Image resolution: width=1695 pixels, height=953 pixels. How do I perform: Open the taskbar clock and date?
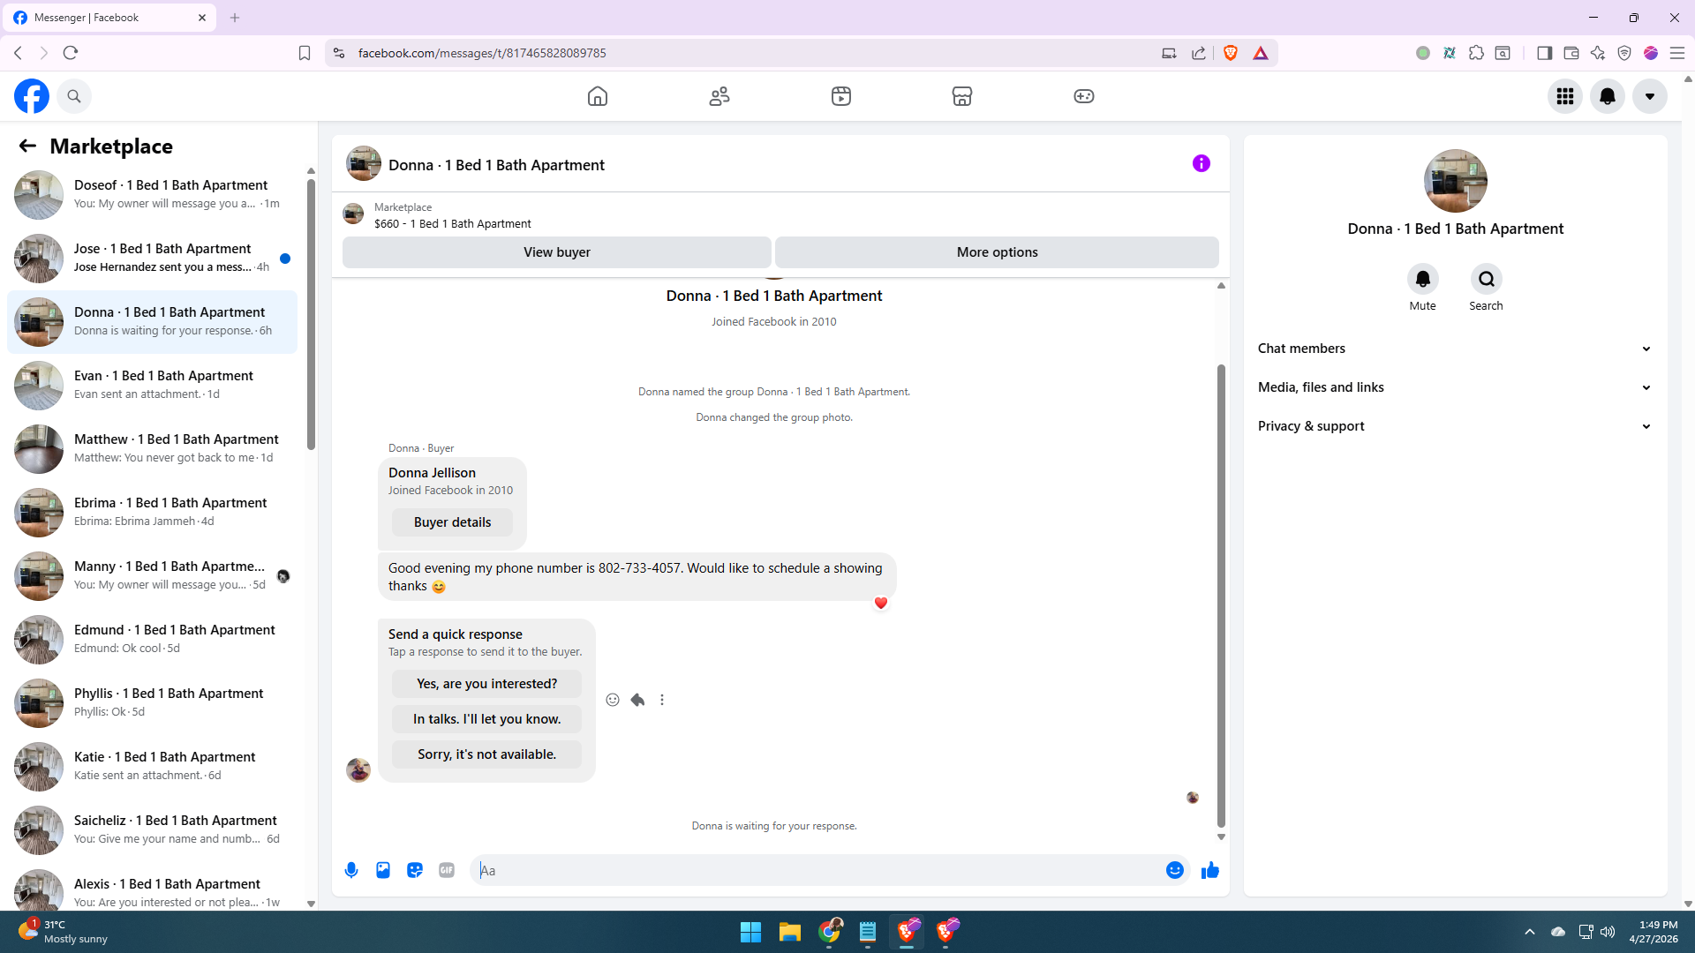click(x=1654, y=932)
